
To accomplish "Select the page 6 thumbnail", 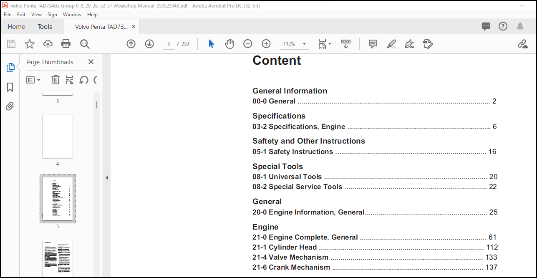I will 58,259.
